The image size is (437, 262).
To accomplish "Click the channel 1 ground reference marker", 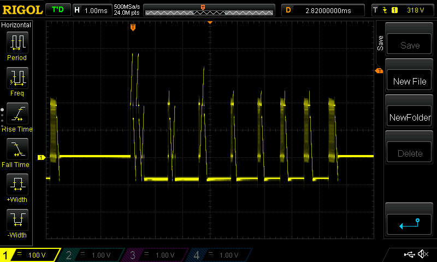I will 42,158.
